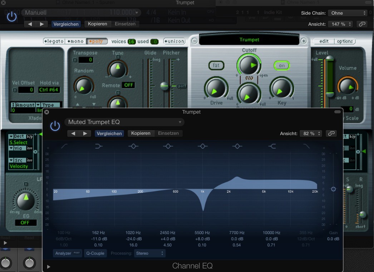
Task: Click the Drive knob
Action: pos(216,88)
